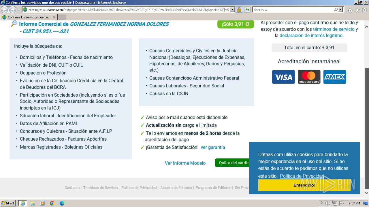
Task: Click the page scrollbar up arrow
Action: pos(367,27)
